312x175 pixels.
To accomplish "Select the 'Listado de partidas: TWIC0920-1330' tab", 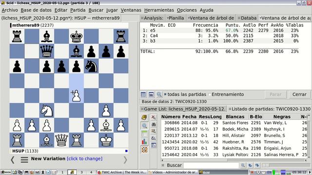I will coord(270,109).
